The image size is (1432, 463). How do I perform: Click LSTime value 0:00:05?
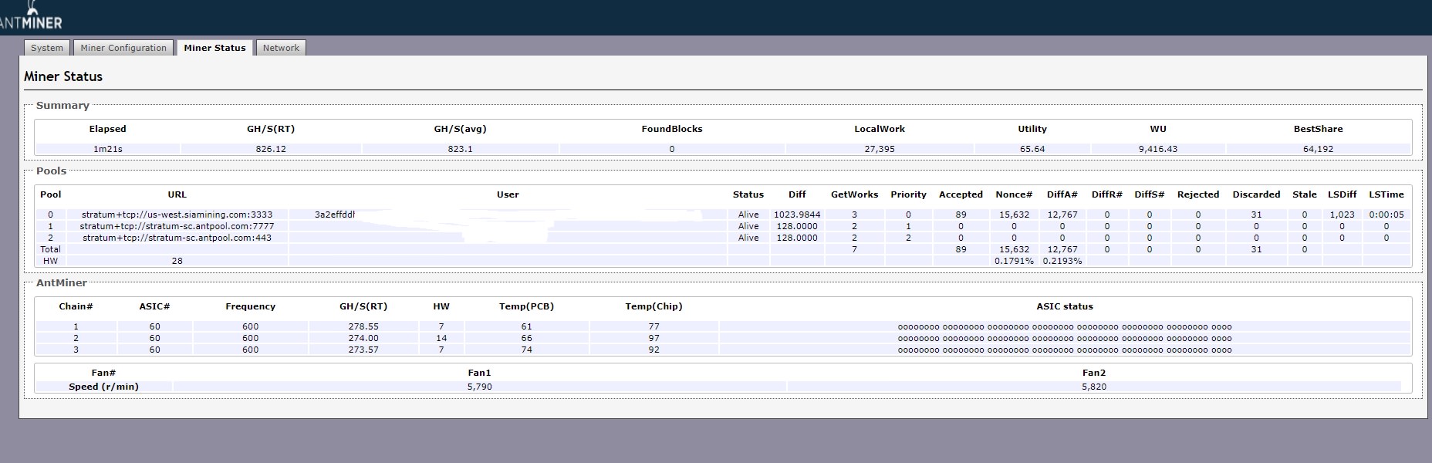[x=1386, y=215]
